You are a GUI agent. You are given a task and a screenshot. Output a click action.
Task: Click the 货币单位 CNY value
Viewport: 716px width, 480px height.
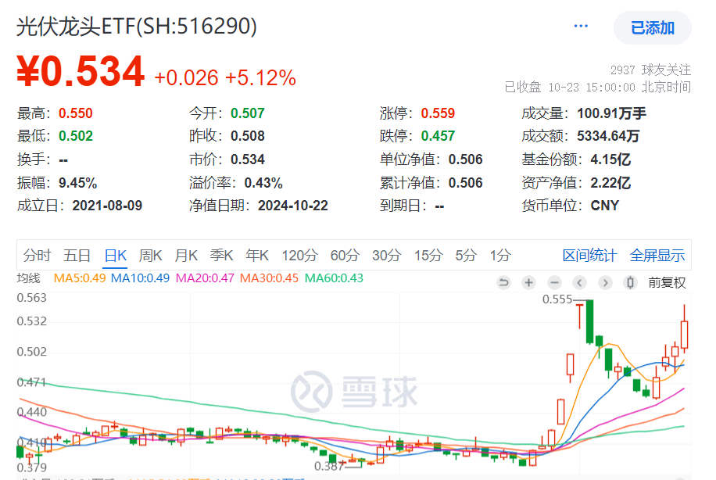point(604,206)
